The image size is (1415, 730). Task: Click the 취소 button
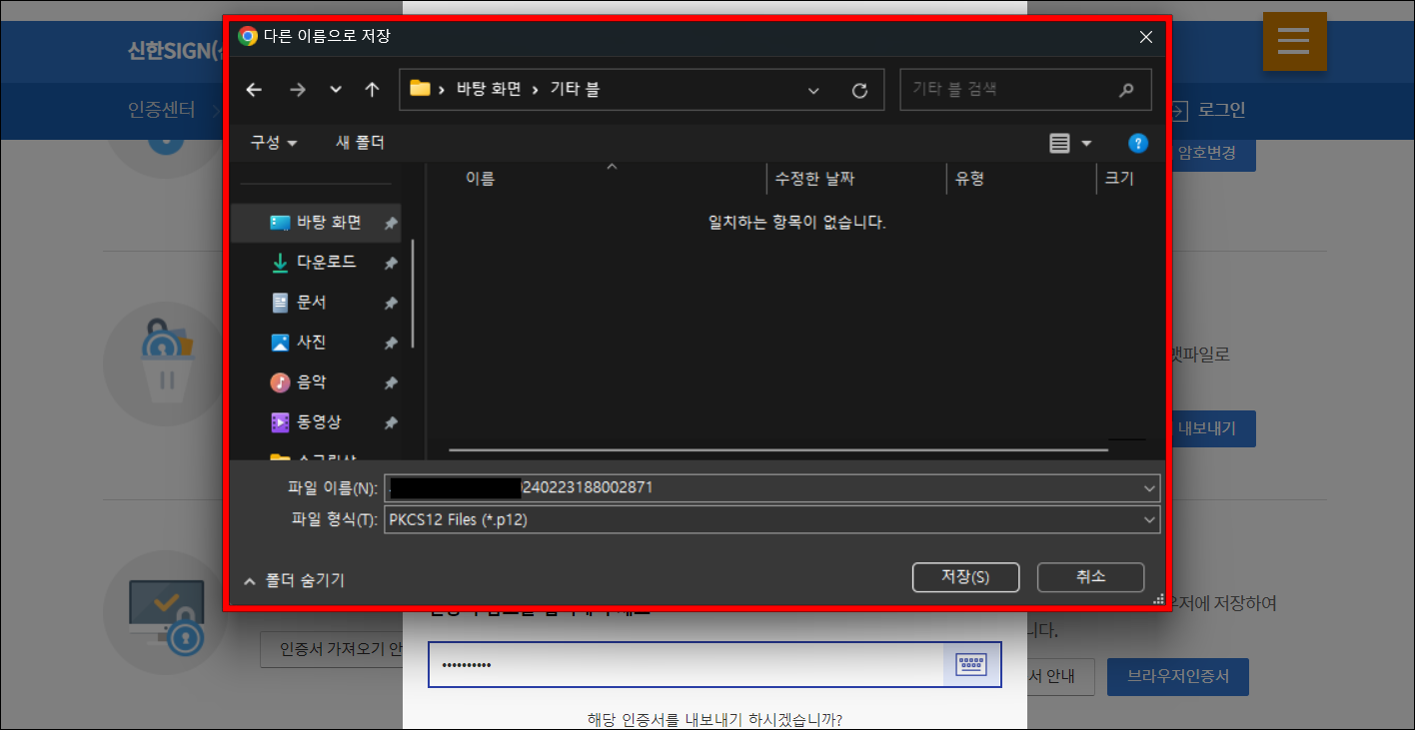click(1090, 577)
